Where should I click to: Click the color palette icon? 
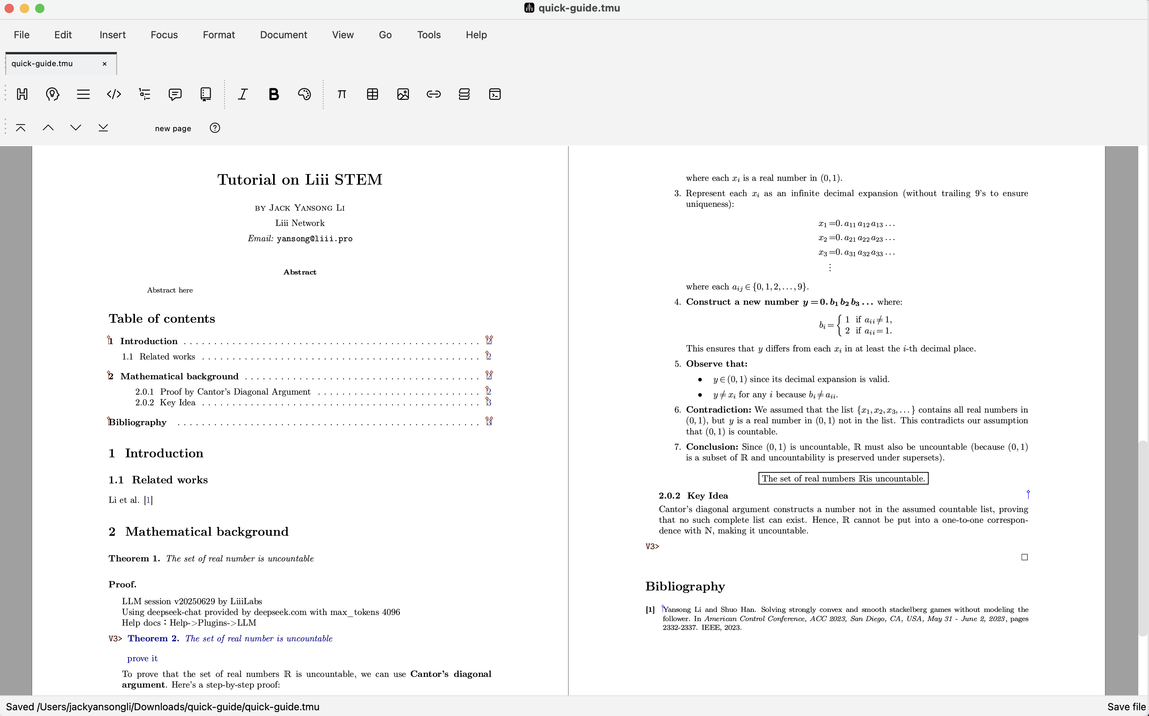[304, 94]
